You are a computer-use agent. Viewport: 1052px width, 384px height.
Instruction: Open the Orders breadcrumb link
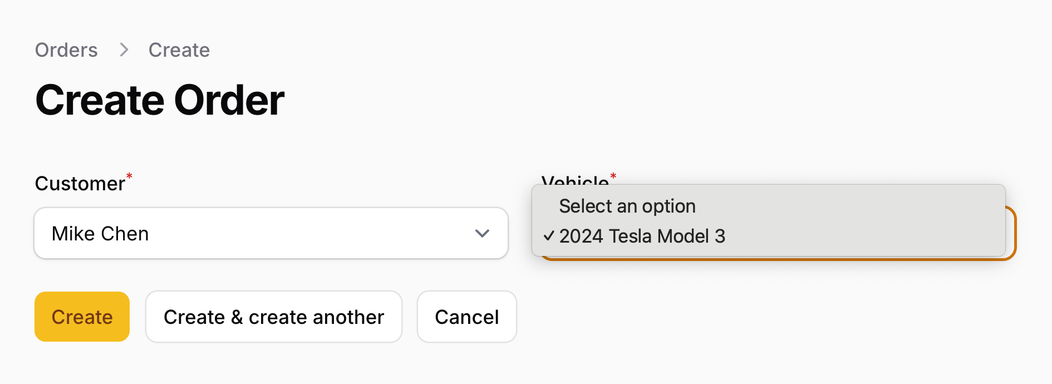66,50
